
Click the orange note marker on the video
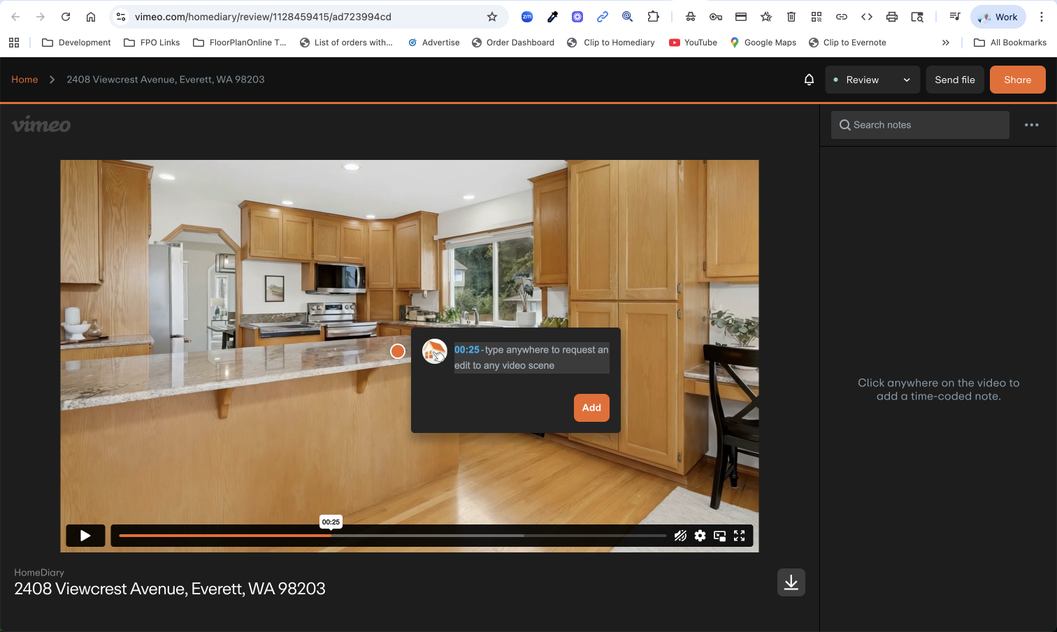pos(397,351)
